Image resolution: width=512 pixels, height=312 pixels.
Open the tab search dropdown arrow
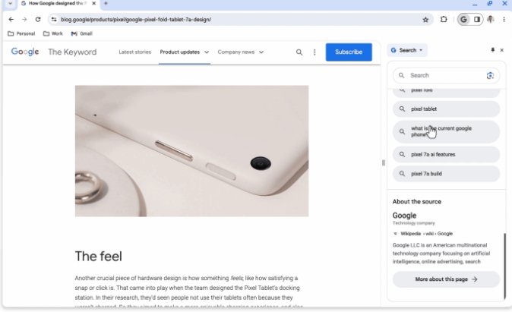[x=10, y=4]
